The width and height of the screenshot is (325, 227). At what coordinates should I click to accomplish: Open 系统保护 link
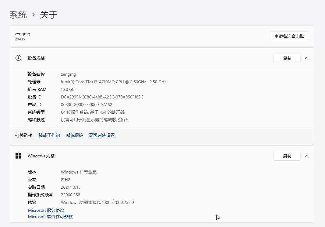click(74, 136)
